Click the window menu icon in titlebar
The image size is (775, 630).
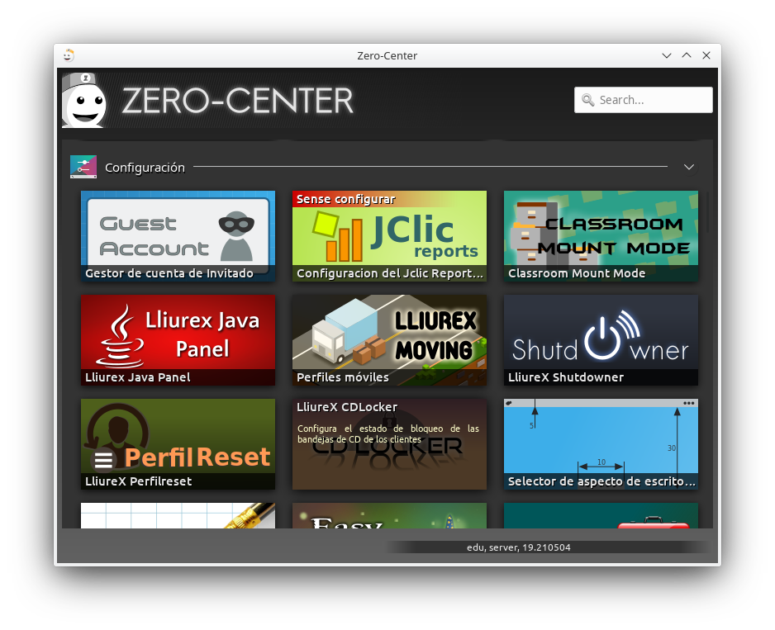(68, 55)
